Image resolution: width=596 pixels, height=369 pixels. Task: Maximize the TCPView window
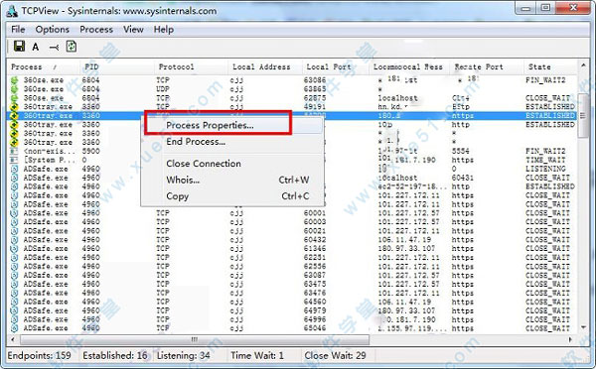(545, 8)
